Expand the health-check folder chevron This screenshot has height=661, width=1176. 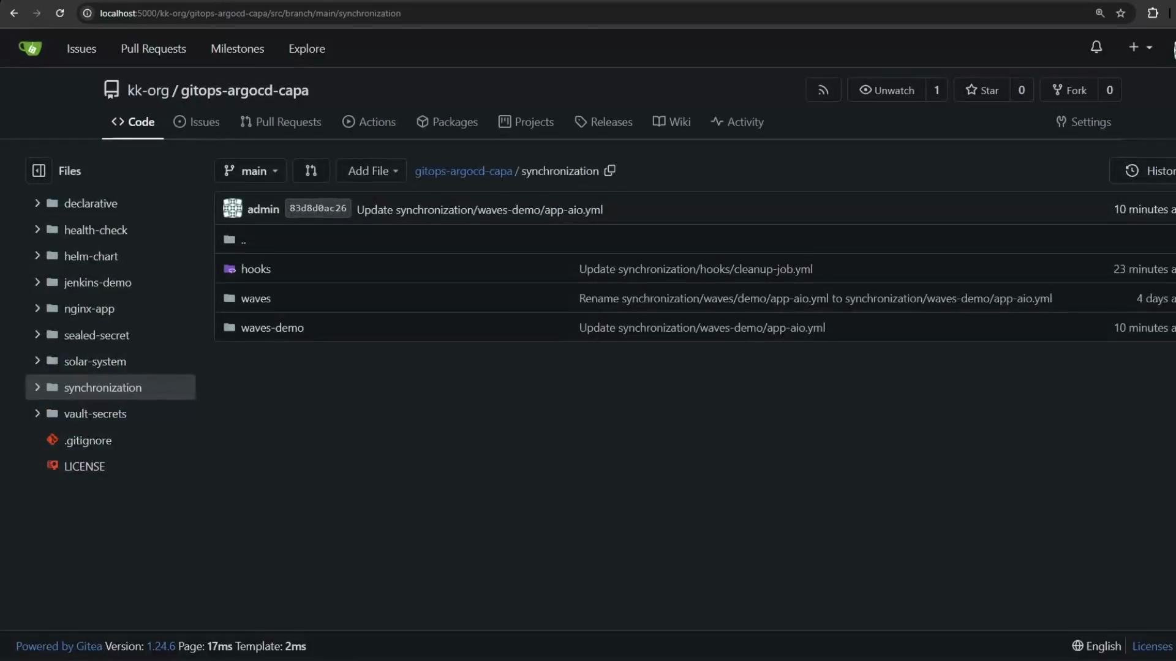(x=37, y=230)
